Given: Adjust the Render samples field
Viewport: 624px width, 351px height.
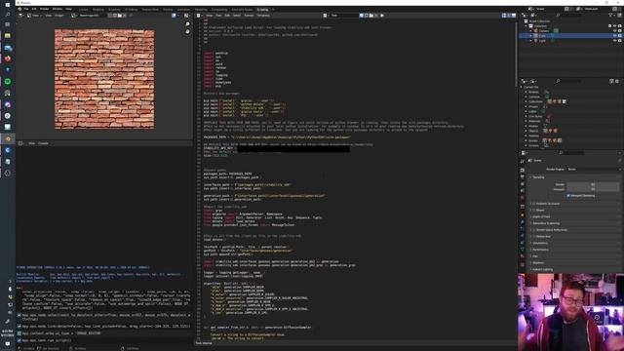Looking at the screenshot, I should click(593, 184).
